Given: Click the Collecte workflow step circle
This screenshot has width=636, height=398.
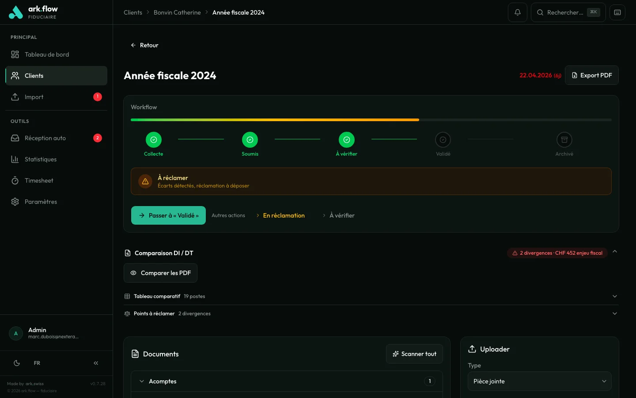Looking at the screenshot, I should pos(153,140).
